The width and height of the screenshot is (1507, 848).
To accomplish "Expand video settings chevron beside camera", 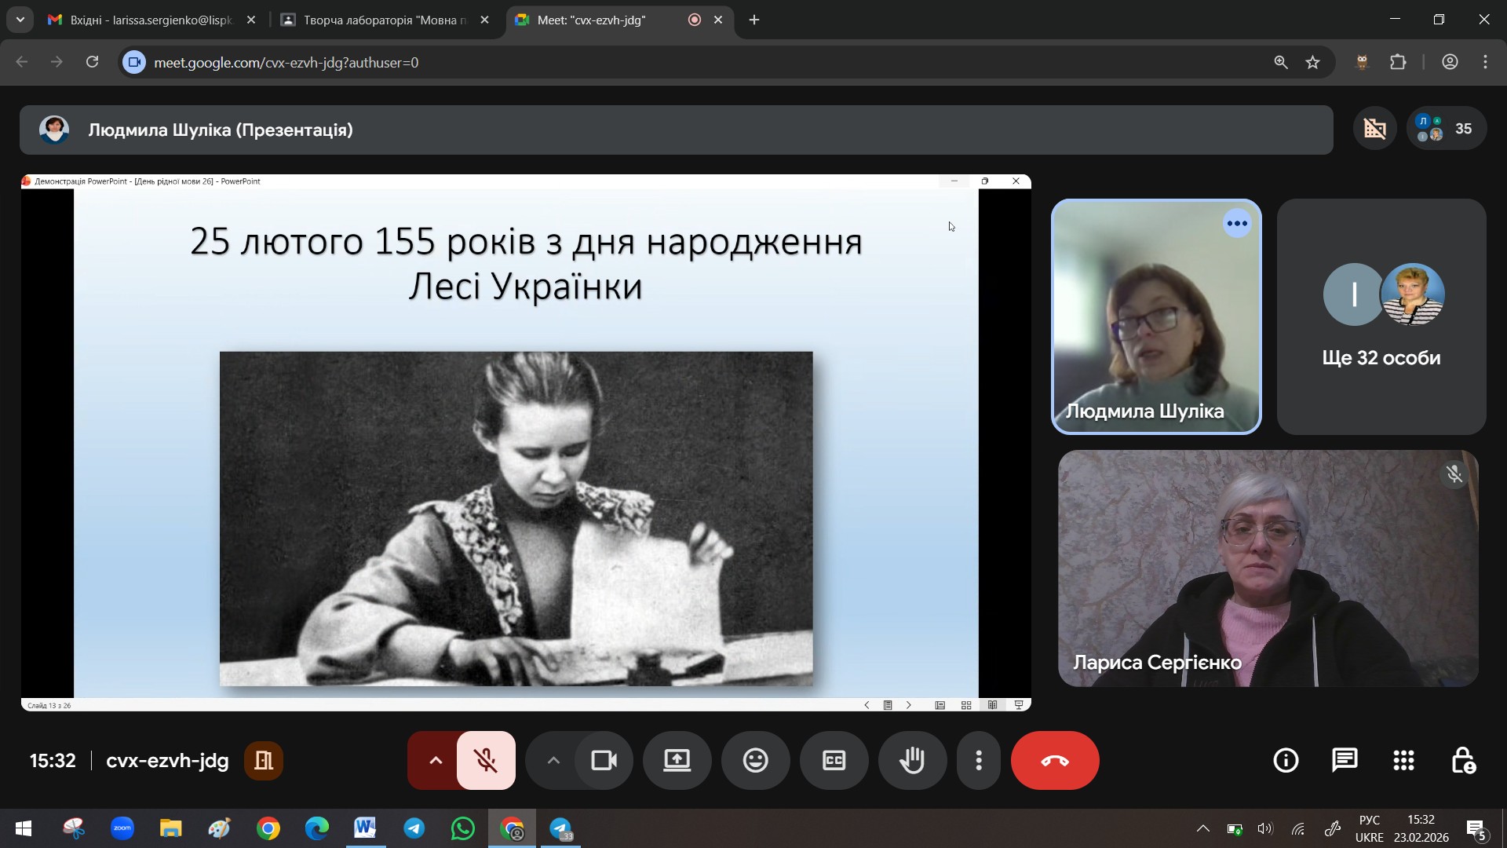I will [x=553, y=760].
